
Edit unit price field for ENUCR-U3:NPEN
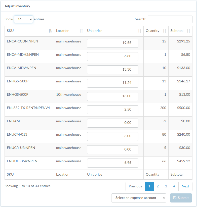pyautogui.click(x=113, y=150)
